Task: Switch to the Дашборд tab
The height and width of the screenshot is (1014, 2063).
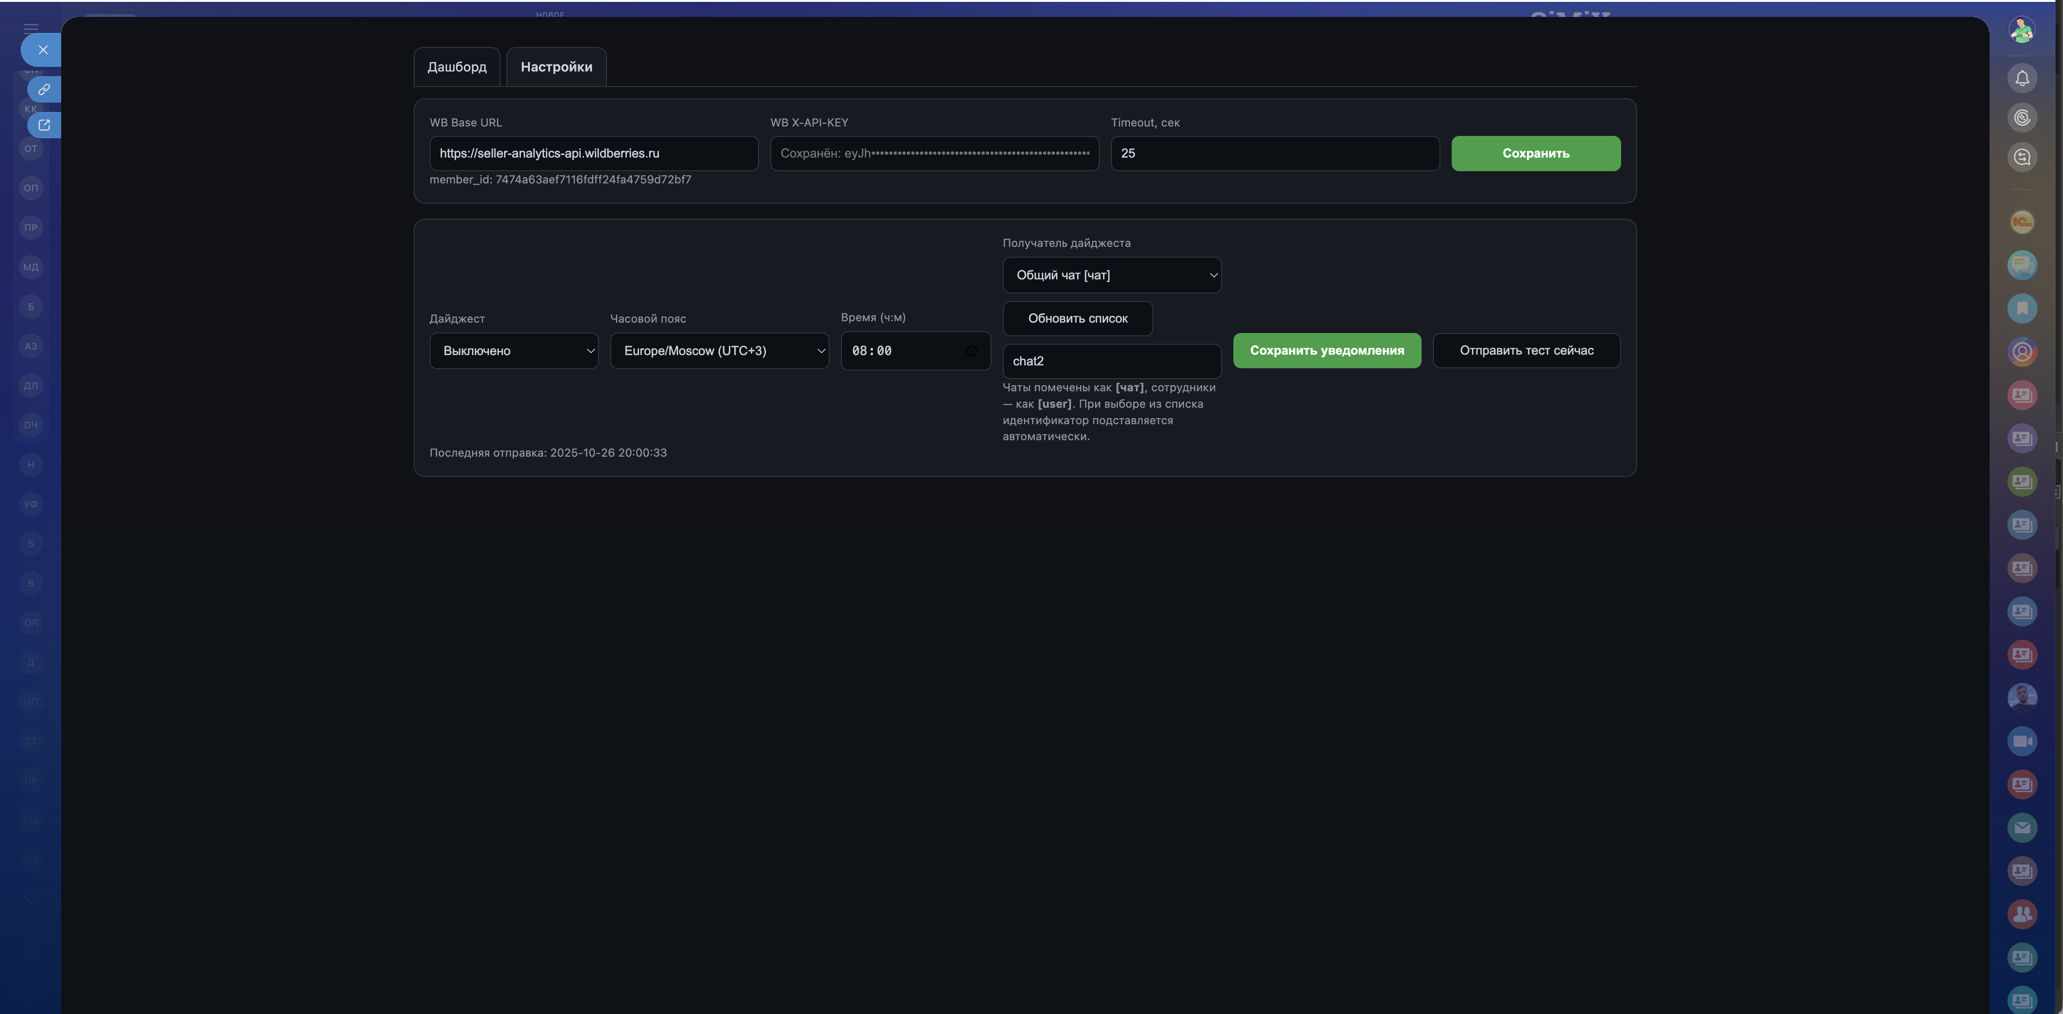Action: [x=456, y=67]
